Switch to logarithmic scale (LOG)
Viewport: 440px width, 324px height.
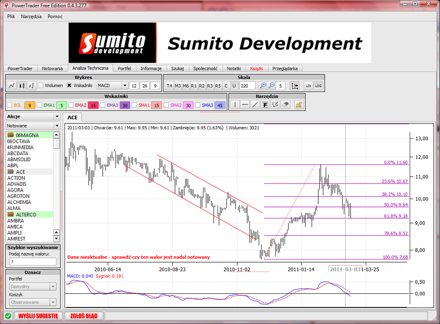[318, 86]
